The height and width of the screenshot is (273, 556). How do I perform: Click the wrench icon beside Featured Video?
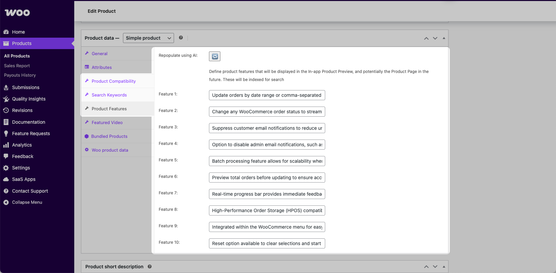87,122
